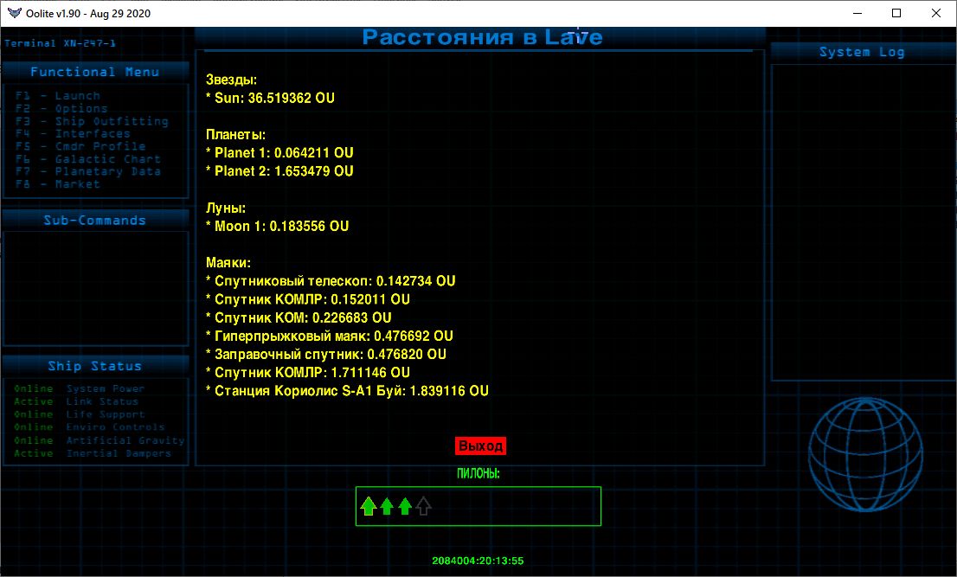The height and width of the screenshot is (577, 957).
Task: Click the Oolite icon in the title bar
Action: [13, 13]
